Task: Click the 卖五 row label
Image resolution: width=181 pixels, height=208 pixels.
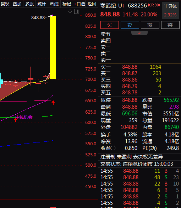Action: pyautogui.click(x=106, y=34)
